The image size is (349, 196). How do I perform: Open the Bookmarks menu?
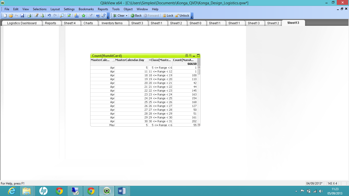[x=86, y=9]
